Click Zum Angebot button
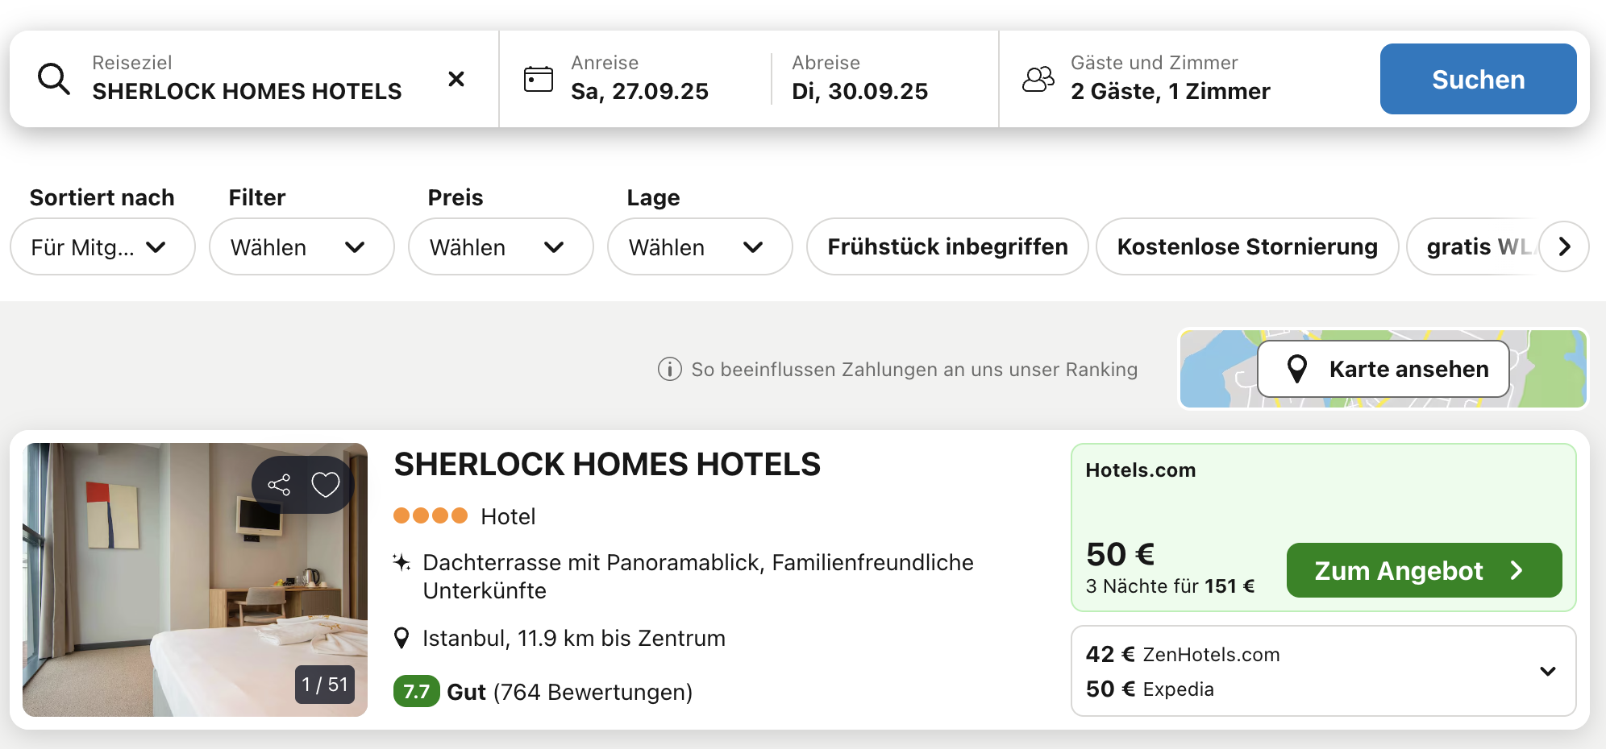 pos(1424,570)
